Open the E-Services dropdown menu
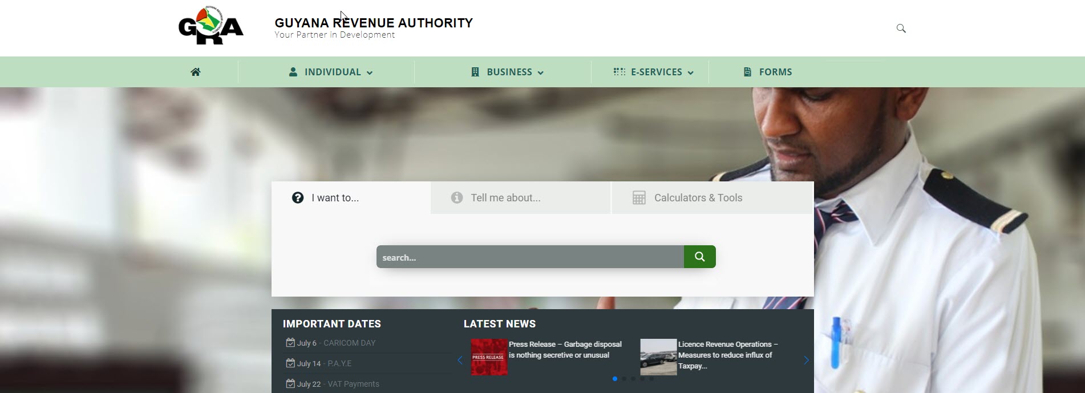 tap(654, 72)
